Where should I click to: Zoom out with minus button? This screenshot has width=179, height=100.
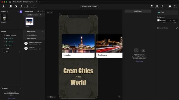[48, 97]
